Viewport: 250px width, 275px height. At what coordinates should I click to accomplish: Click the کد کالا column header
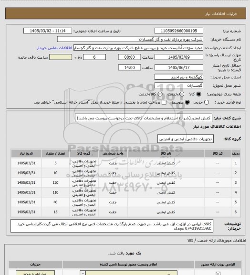tap(218, 153)
